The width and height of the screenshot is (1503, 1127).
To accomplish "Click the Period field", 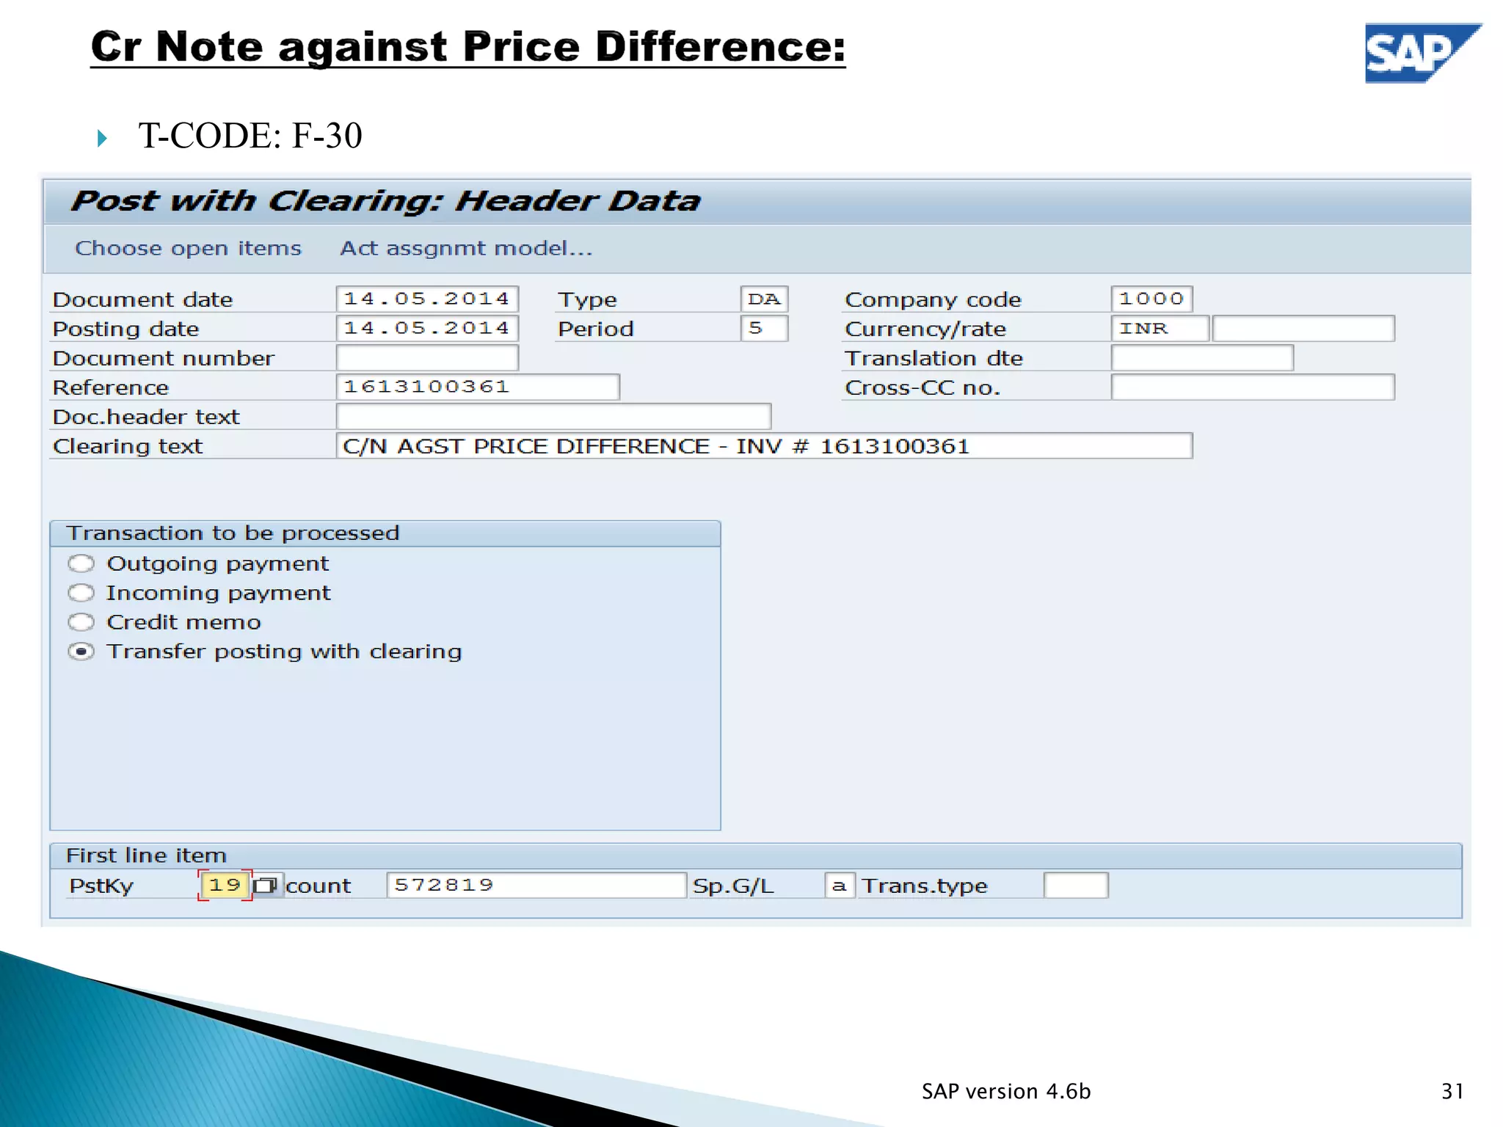I will pos(764,329).
